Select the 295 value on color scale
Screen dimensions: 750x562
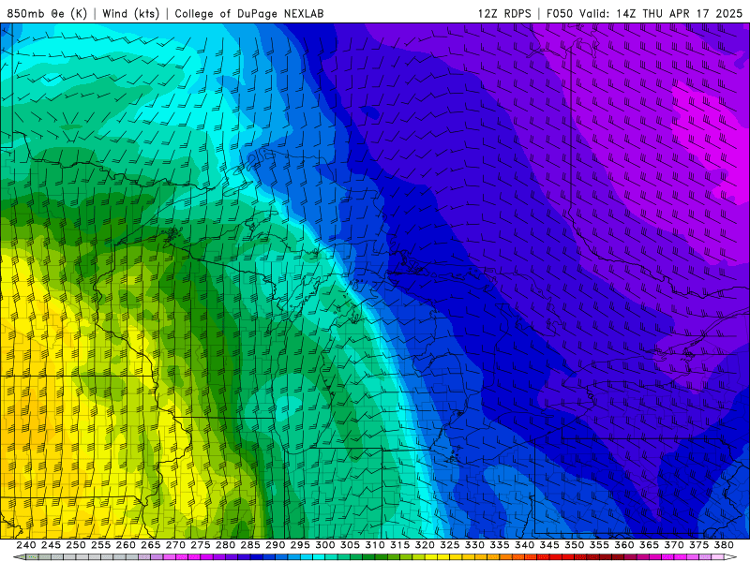(300, 545)
